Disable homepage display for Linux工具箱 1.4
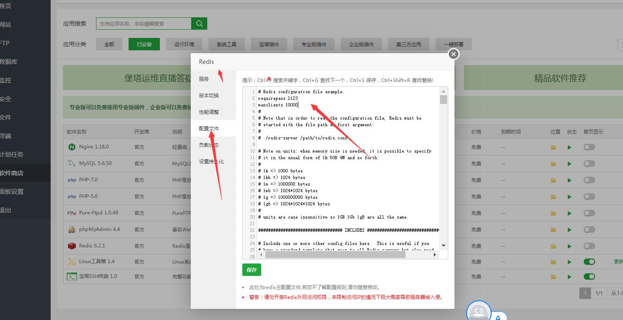 (589, 262)
